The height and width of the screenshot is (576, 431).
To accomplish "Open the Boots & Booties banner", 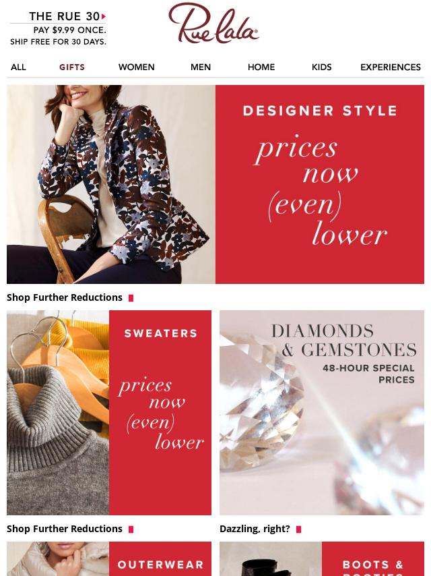I will [322, 558].
